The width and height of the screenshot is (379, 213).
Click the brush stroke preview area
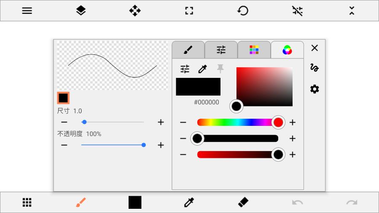(x=112, y=66)
